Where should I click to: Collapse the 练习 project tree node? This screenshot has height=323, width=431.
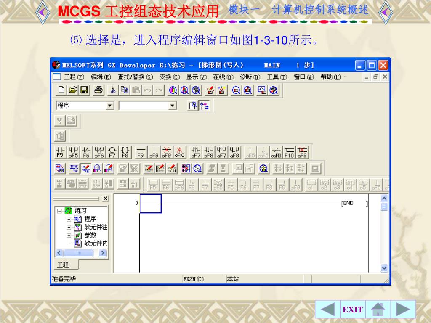pyautogui.click(x=59, y=211)
